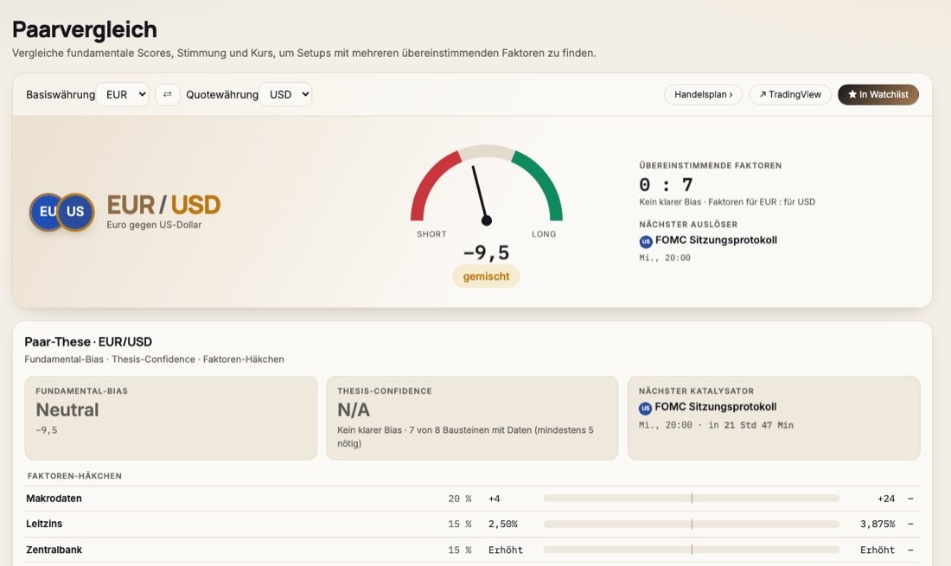Click US flag icon in Nächster Katalysator card
This screenshot has width=951, height=566.
click(x=645, y=408)
